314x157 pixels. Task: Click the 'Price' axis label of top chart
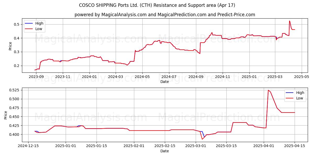(x=10, y=46)
